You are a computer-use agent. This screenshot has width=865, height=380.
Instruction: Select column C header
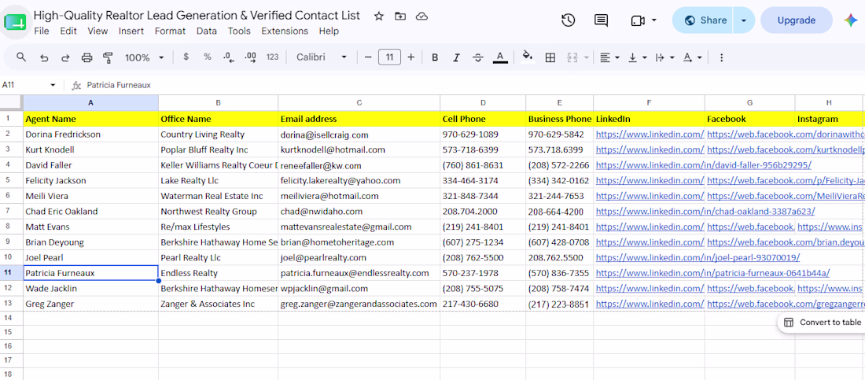coord(359,103)
